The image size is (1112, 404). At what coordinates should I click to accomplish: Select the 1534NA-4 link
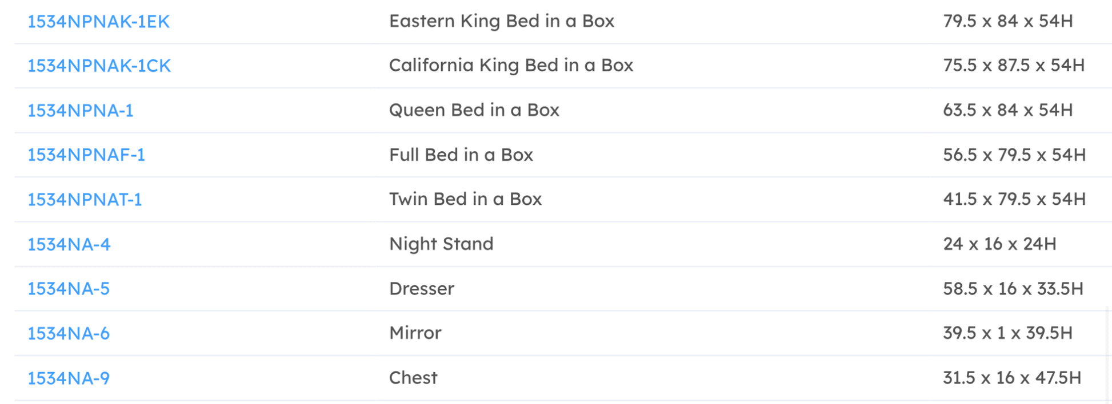(x=69, y=245)
